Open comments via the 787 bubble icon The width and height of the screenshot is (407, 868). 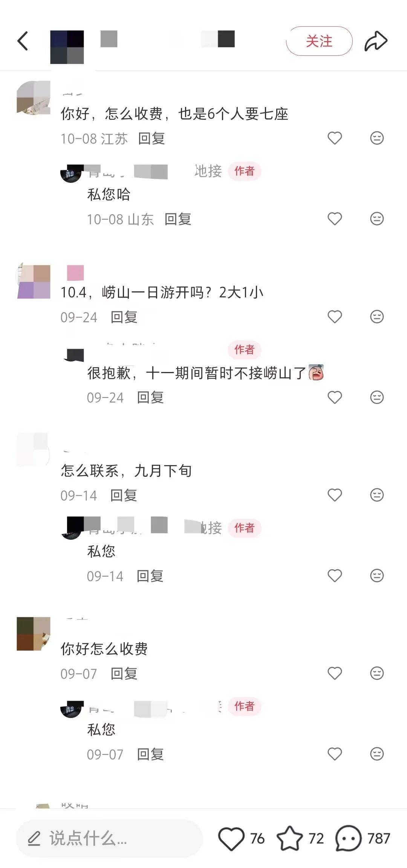click(348, 839)
